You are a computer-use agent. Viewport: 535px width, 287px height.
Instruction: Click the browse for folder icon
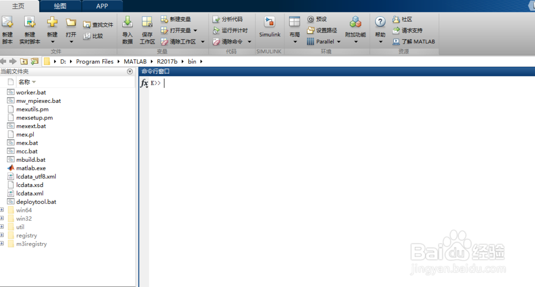[34, 62]
